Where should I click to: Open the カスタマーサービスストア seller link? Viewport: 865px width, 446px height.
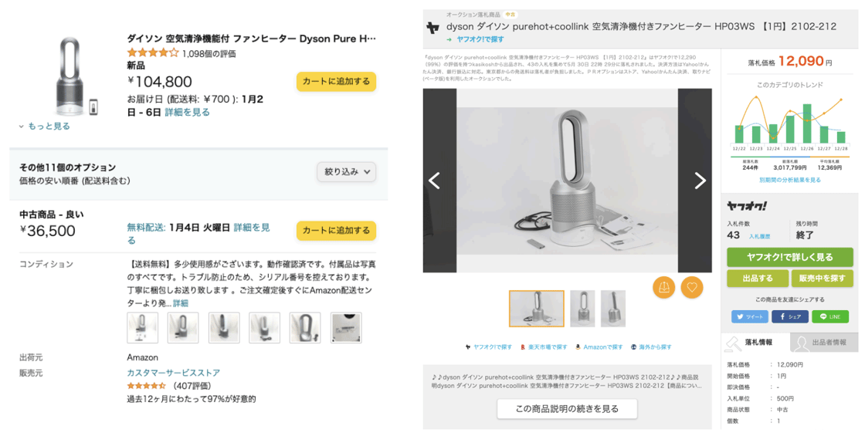click(x=173, y=373)
